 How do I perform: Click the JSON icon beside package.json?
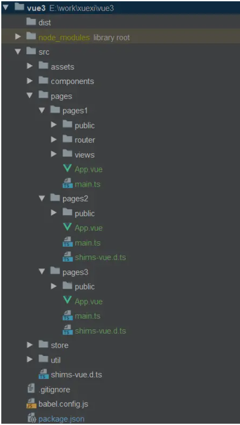(x=32, y=418)
